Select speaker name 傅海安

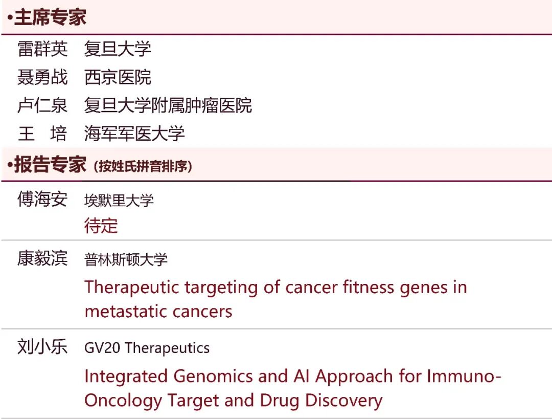42,199
